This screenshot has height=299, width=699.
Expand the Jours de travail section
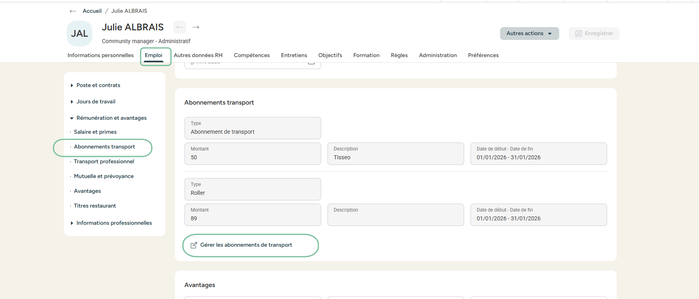coord(96,102)
